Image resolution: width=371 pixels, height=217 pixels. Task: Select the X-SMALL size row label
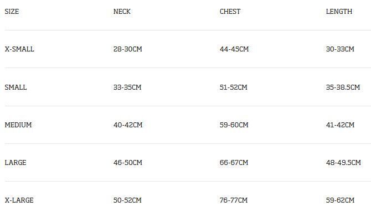19,49
